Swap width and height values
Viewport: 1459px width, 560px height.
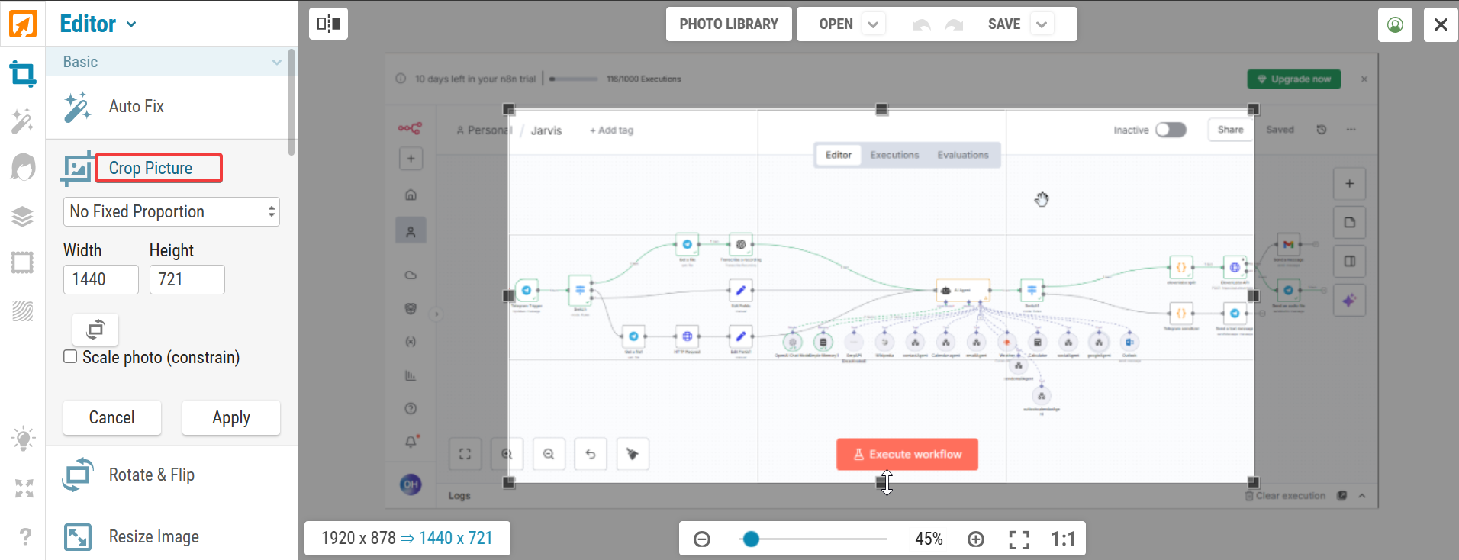(95, 329)
